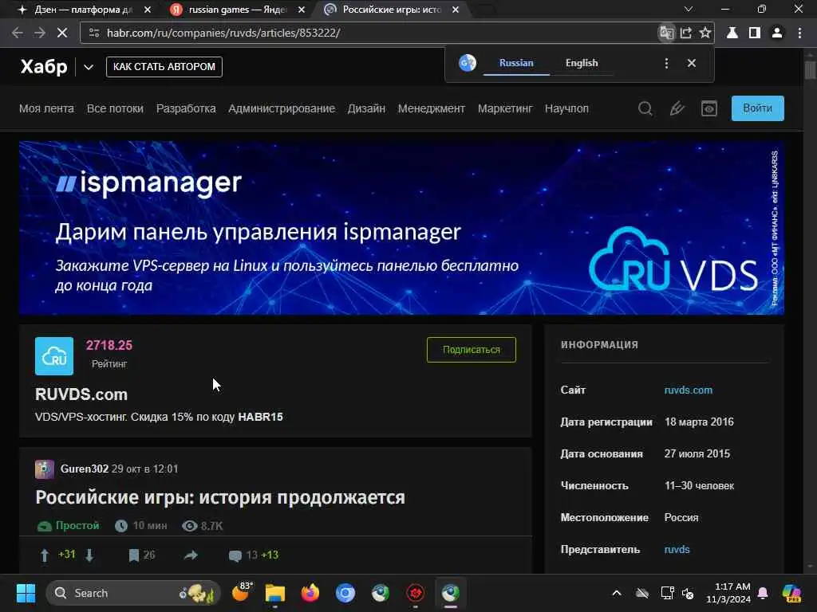Screen dimensions: 817x612
Task: Open Моя лента section
Action: (46, 108)
